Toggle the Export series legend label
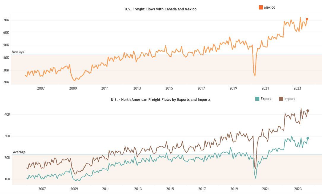The image size is (322, 194). click(266, 99)
